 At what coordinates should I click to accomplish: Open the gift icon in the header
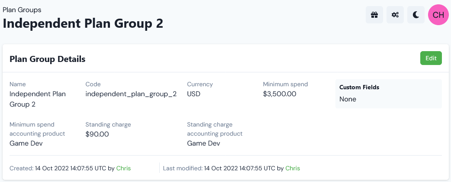pos(374,15)
